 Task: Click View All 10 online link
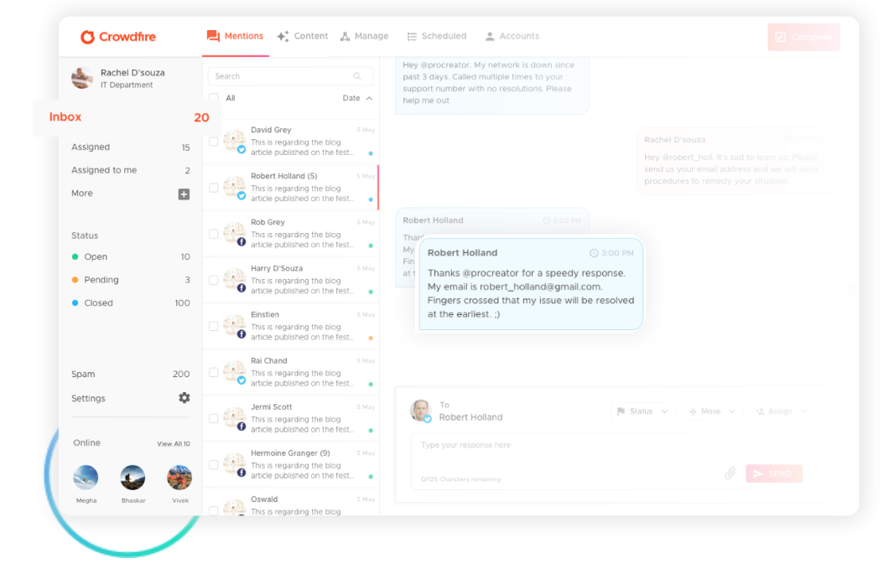pyautogui.click(x=174, y=444)
